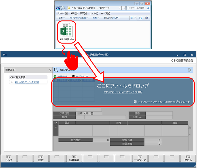Click the journal grid vertical scrollbar
197x168 pixels.
click(190, 130)
